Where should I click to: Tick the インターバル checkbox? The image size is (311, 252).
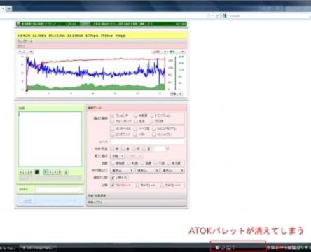(x=113, y=129)
